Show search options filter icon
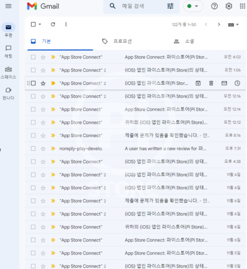247x269 pixels. (170, 6)
